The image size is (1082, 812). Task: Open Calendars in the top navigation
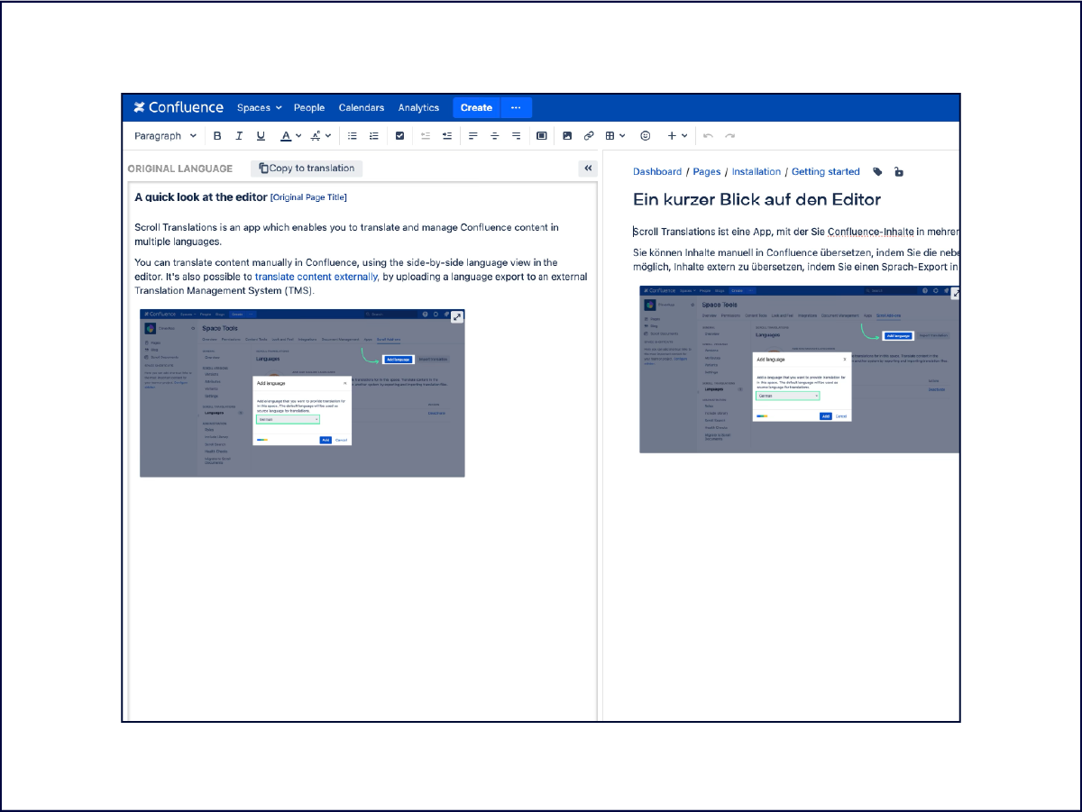[362, 108]
